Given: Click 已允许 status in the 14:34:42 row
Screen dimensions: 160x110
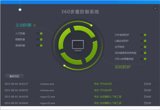Looking at the screenshot, I should [147, 103].
